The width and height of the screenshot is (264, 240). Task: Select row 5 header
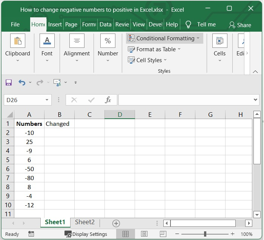point(8,160)
